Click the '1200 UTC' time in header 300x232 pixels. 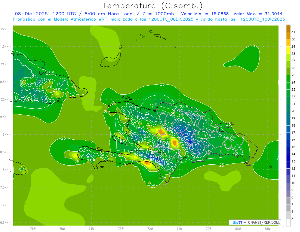pyautogui.click(x=65, y=14)
